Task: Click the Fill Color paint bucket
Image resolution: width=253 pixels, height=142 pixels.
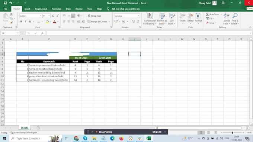Action: click(47, 22)
